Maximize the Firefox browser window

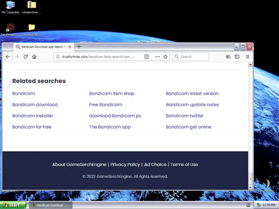243,47
